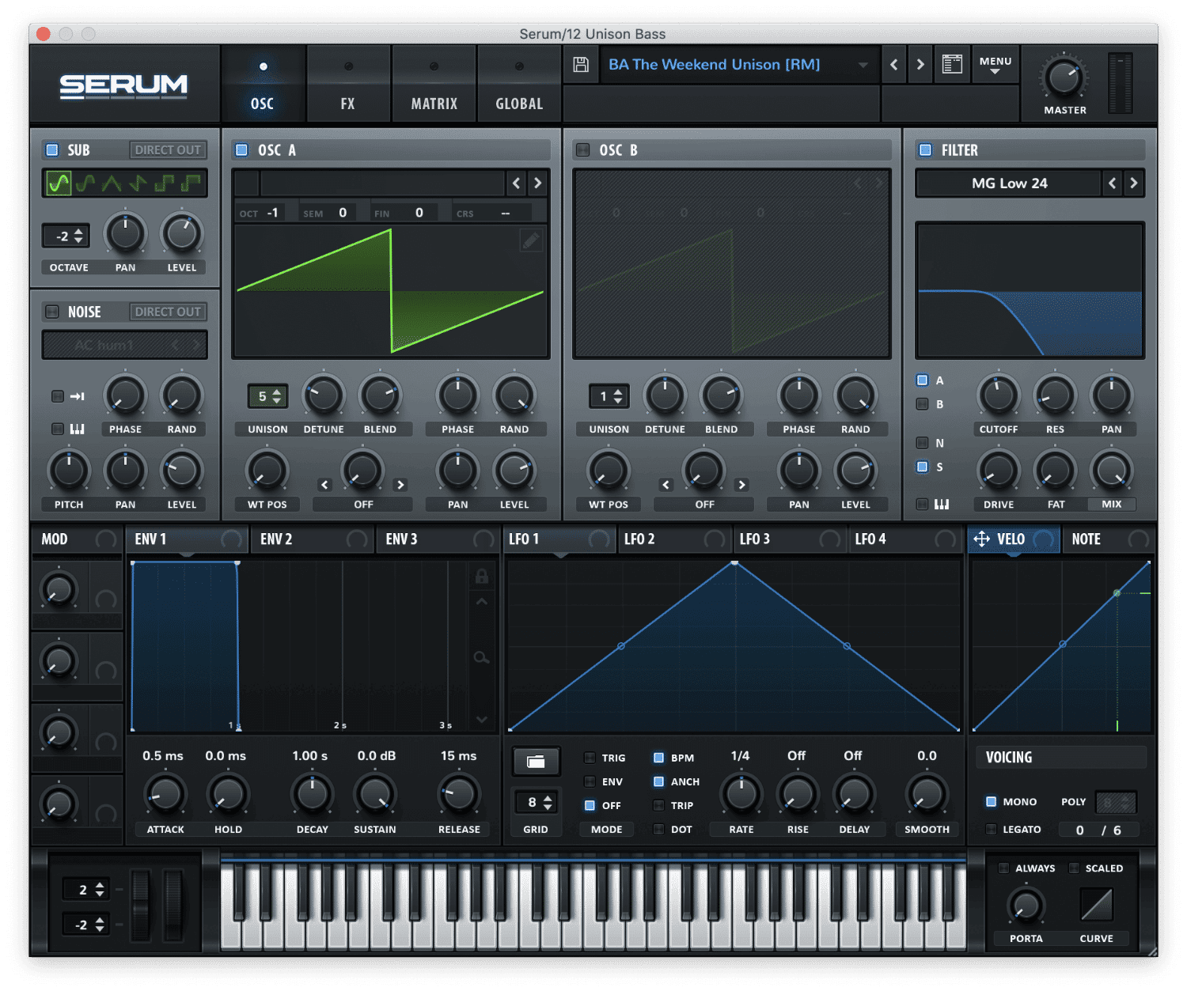Toggle the BPM sync checkbox
The width and height of the screenshot is (1187, 991).
(x=658, y=758)
